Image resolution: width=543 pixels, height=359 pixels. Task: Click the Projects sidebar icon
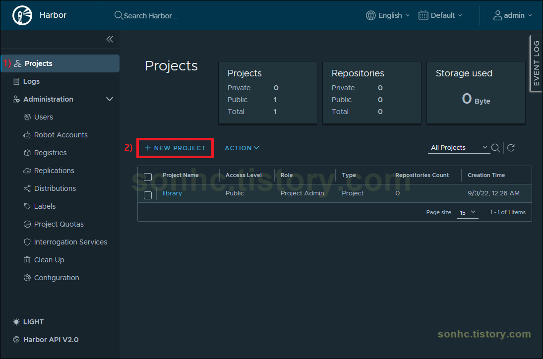(x=18, y=63)
